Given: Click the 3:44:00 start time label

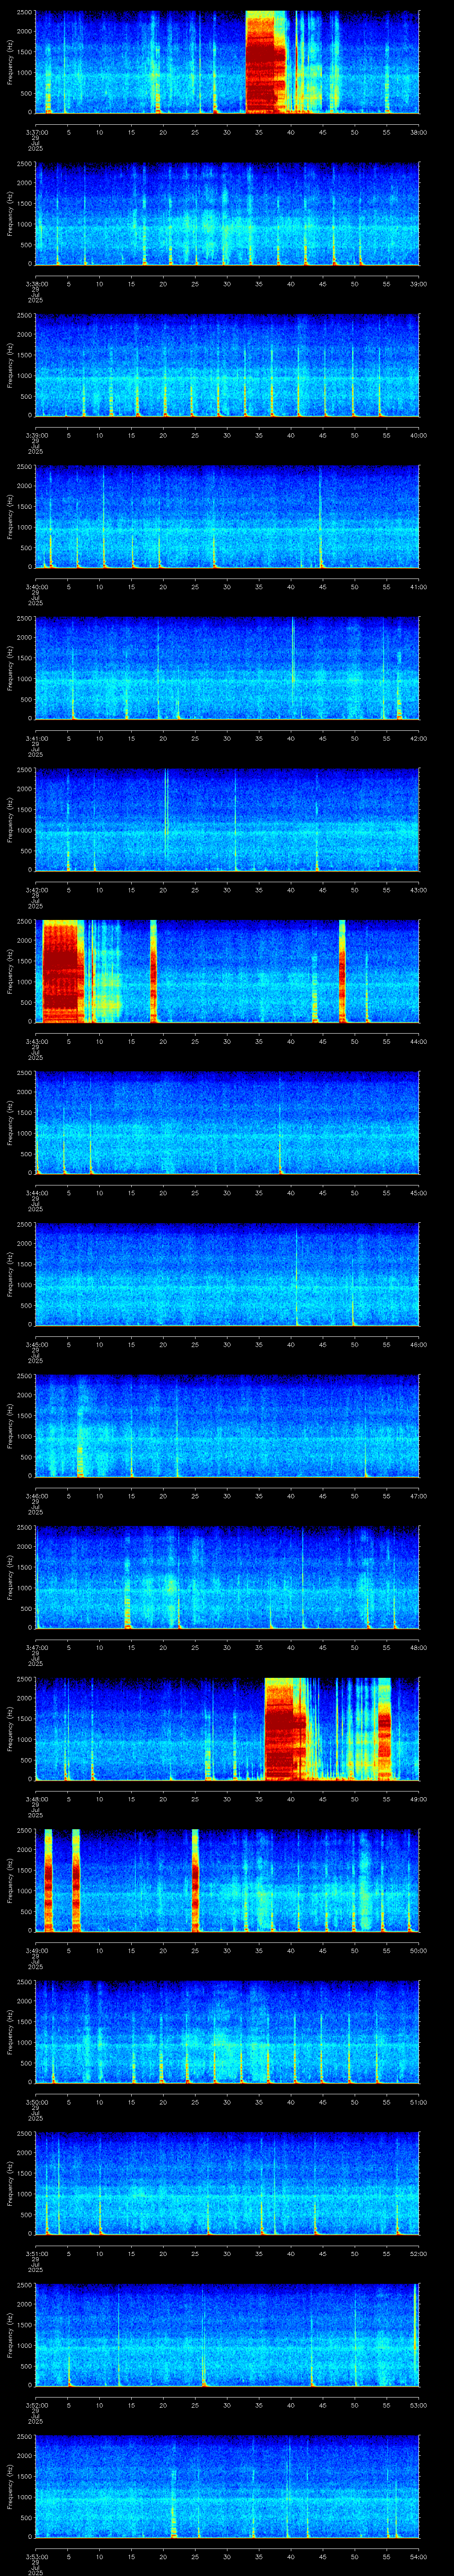Looking at the screenshot, I should coord(37,1193).
